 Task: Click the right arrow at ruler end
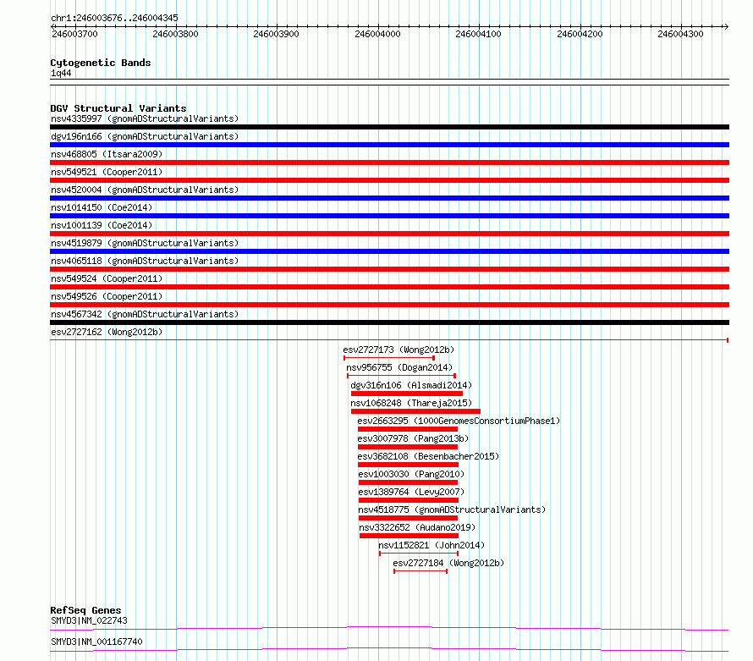coord(726,26)
